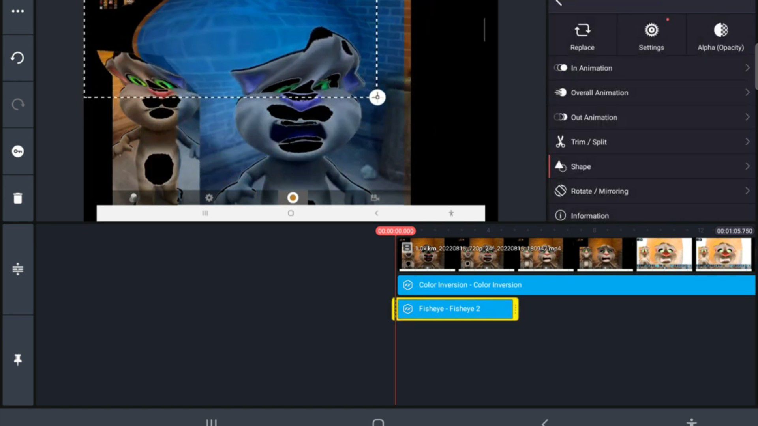758x426 pixels.
Task: Open Alpha (Opacity) control
Action: click(x=720, y=30)
